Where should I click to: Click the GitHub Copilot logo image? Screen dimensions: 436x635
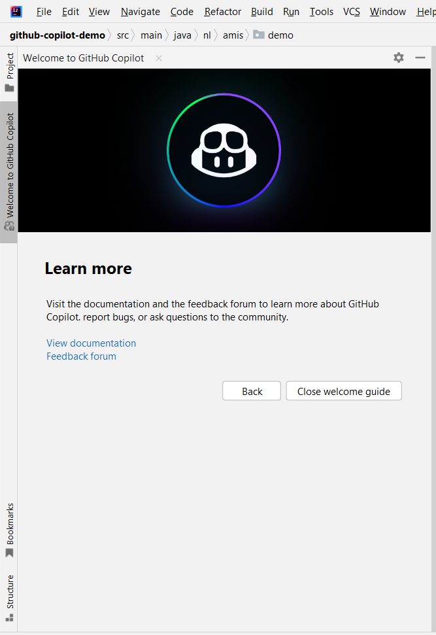click(224, 150)
